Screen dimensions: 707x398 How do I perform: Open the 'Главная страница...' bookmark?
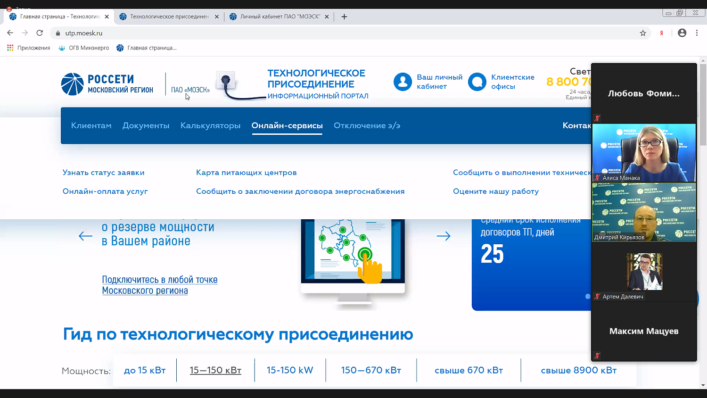(147, 48)
